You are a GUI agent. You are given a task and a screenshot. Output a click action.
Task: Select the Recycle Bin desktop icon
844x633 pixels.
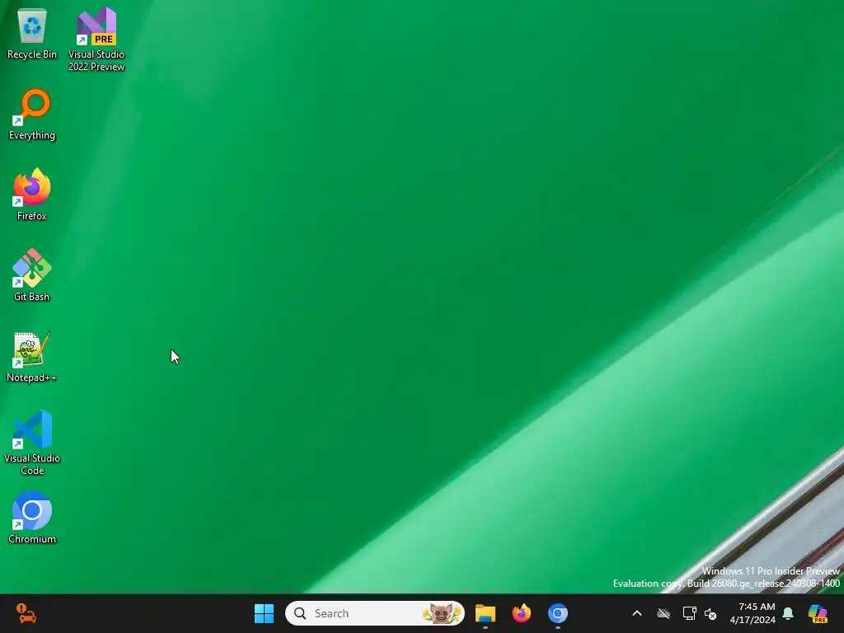coord(32,34)
